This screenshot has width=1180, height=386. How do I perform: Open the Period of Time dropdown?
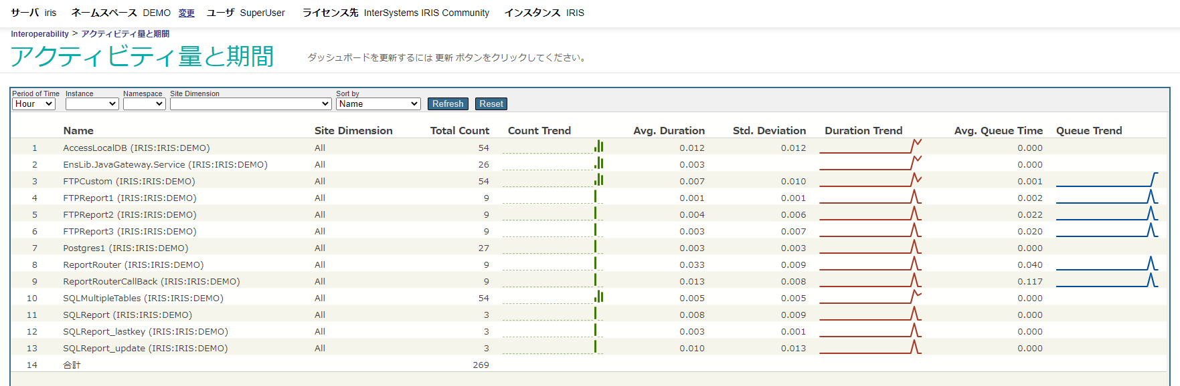33,104
